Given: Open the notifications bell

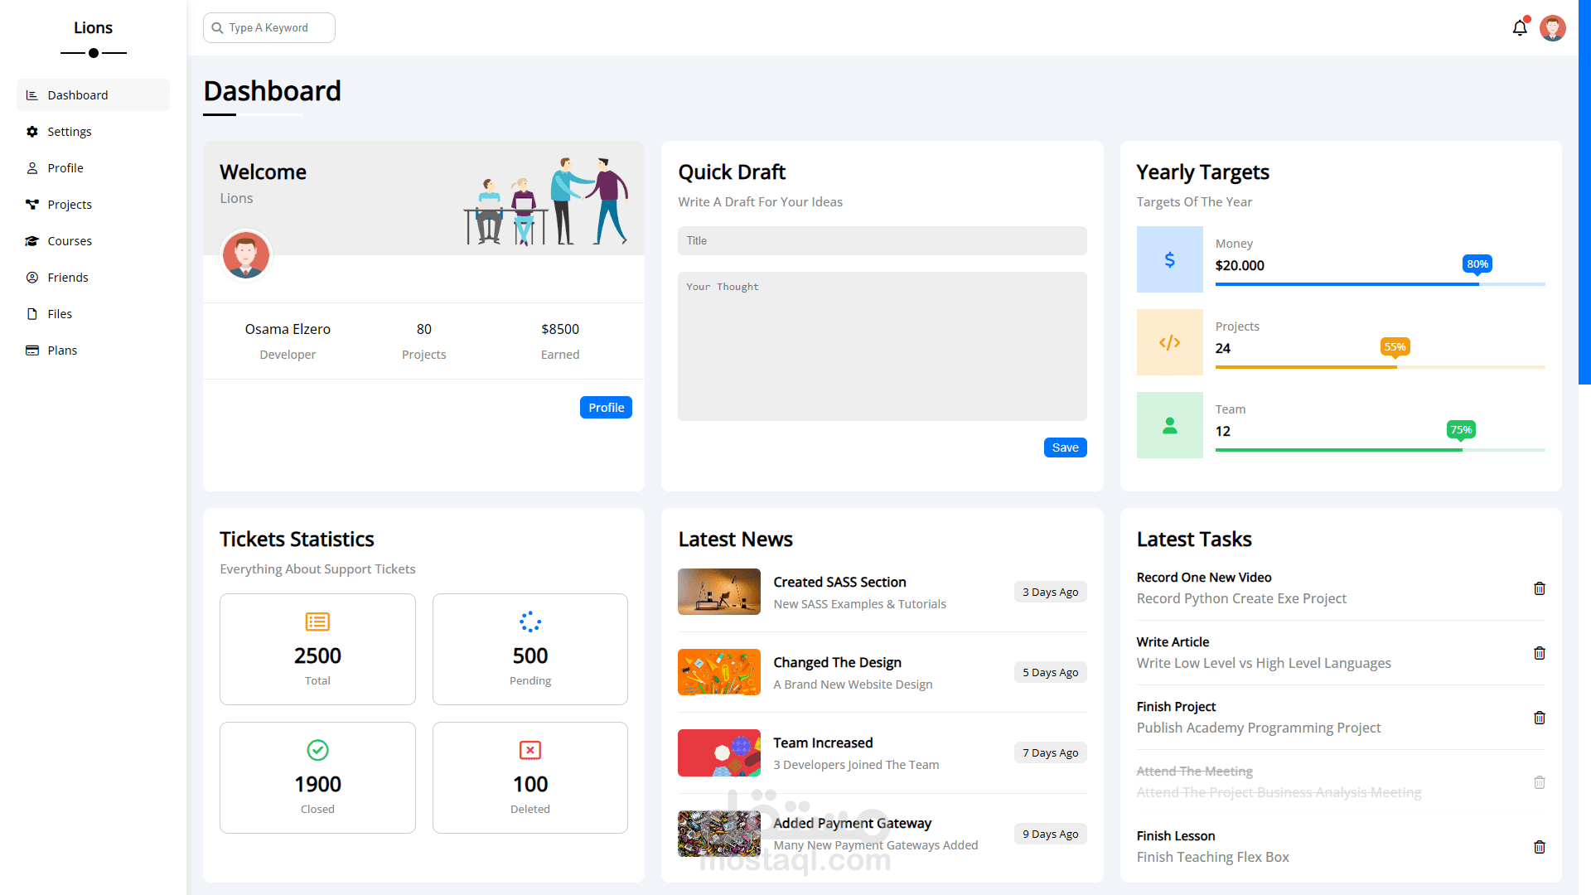Looking at the screenshot, I should (x=1520, y=28).
